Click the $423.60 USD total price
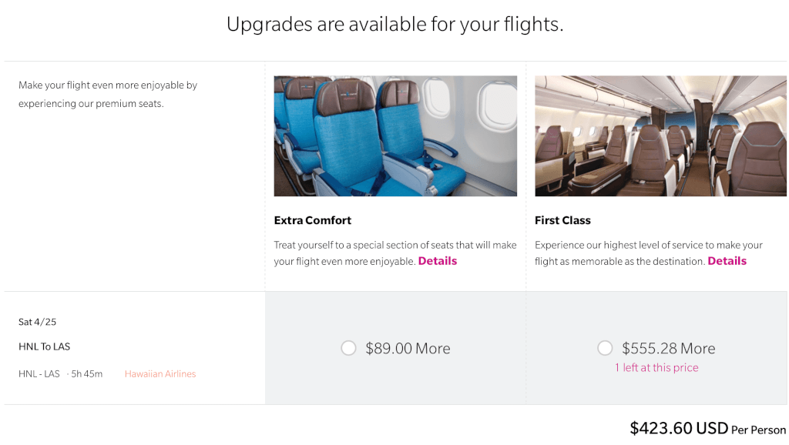789x445 pixels. tap(679, 428)
